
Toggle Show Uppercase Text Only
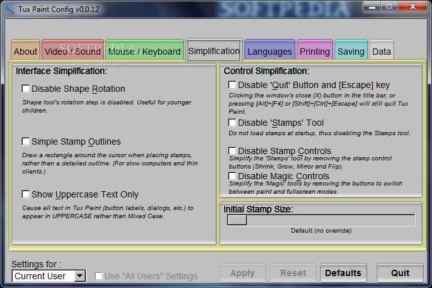pyautogui.click(x=26, y=194)
